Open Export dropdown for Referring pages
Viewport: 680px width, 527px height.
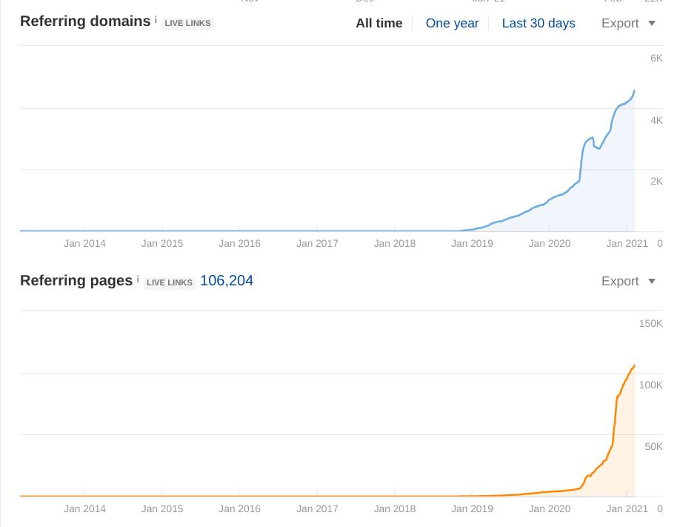point(628,281)
